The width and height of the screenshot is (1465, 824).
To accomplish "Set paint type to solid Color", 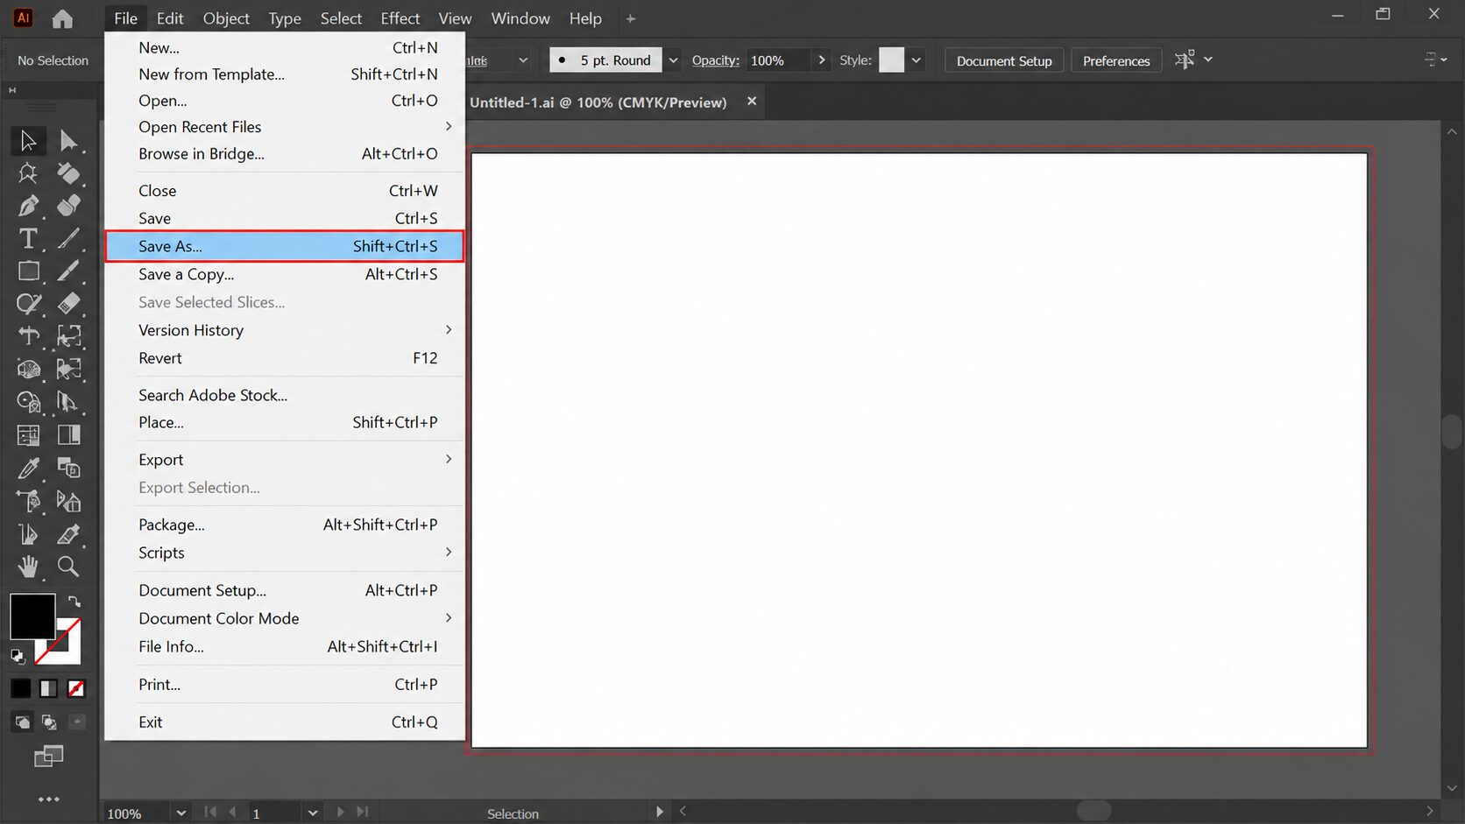I will 21,689.
